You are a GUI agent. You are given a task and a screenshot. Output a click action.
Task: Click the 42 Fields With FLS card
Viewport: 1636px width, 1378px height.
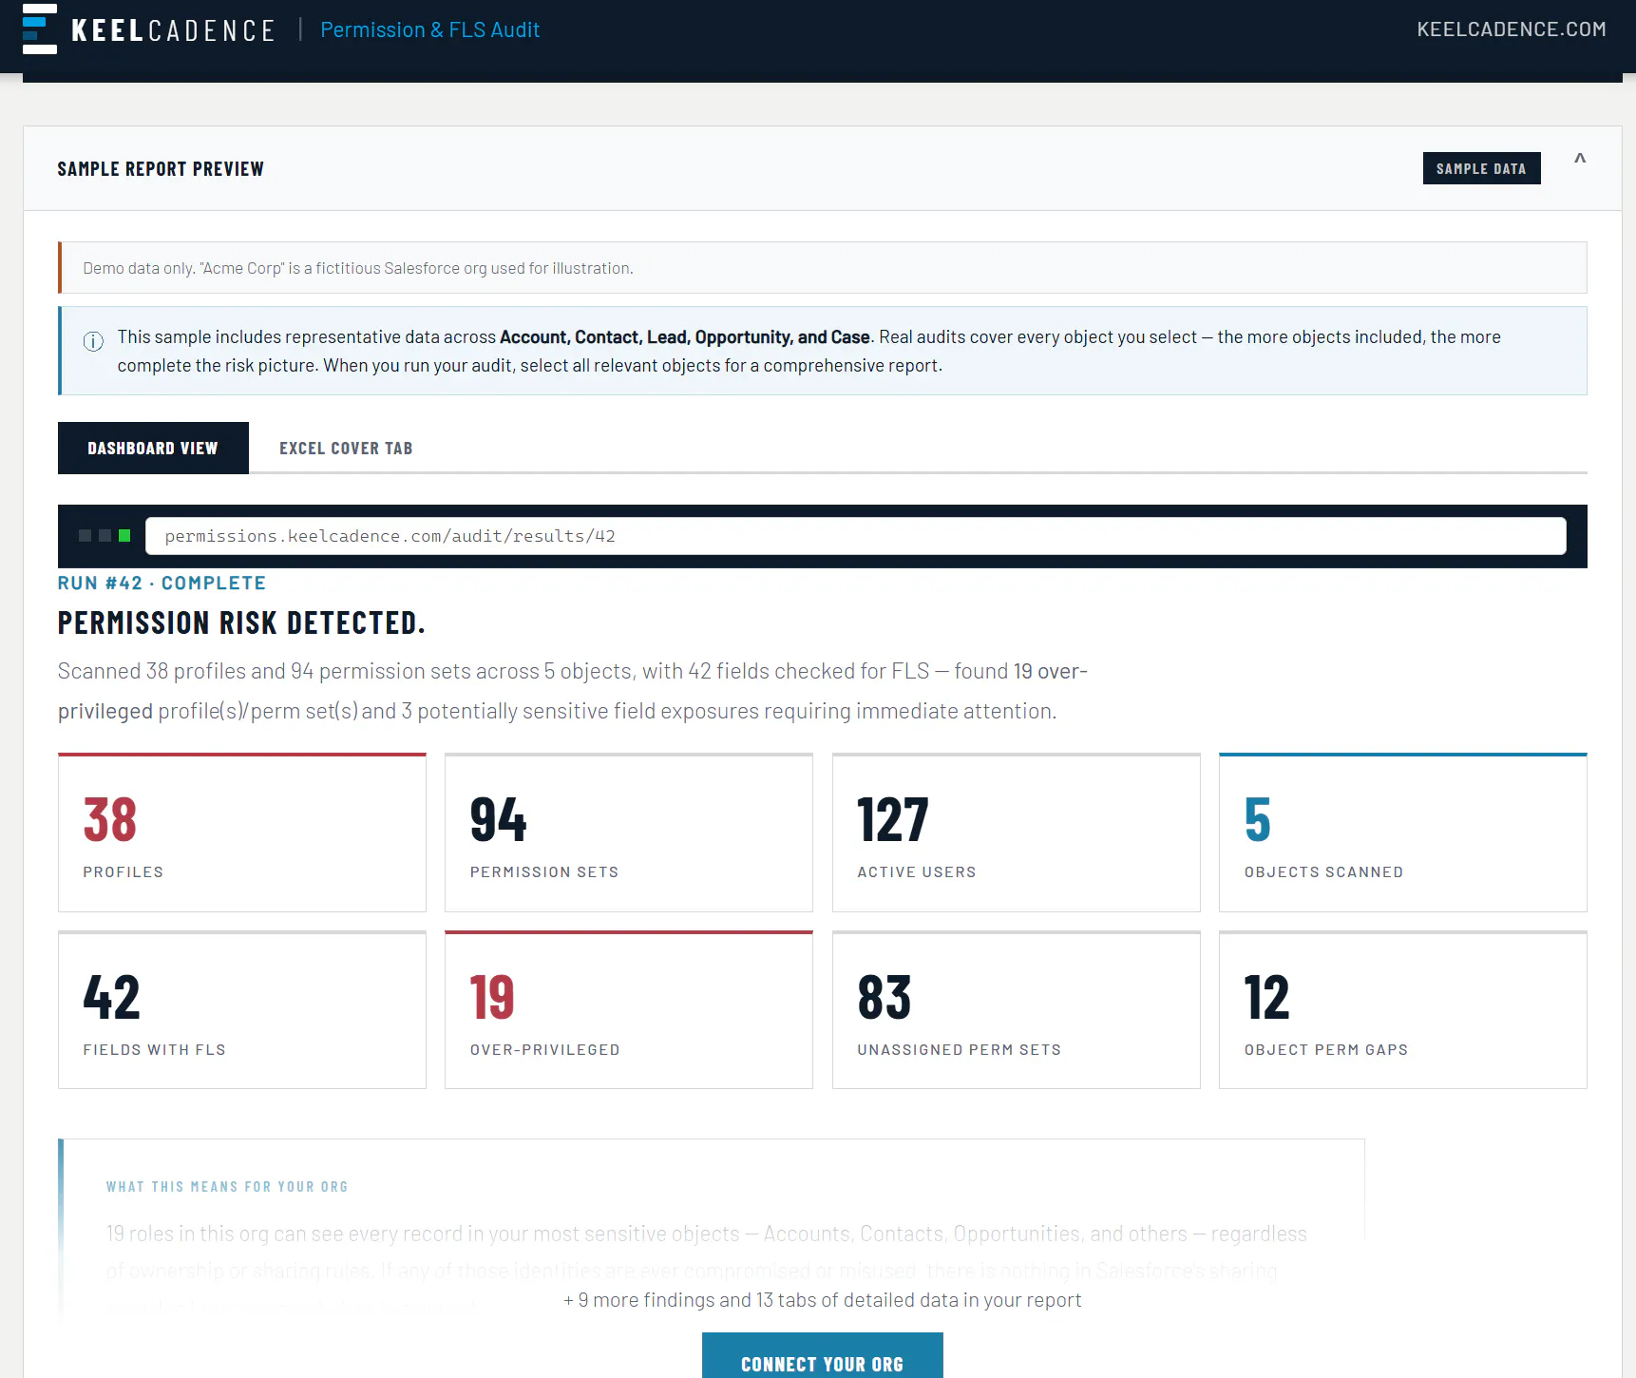(242, 1010)
